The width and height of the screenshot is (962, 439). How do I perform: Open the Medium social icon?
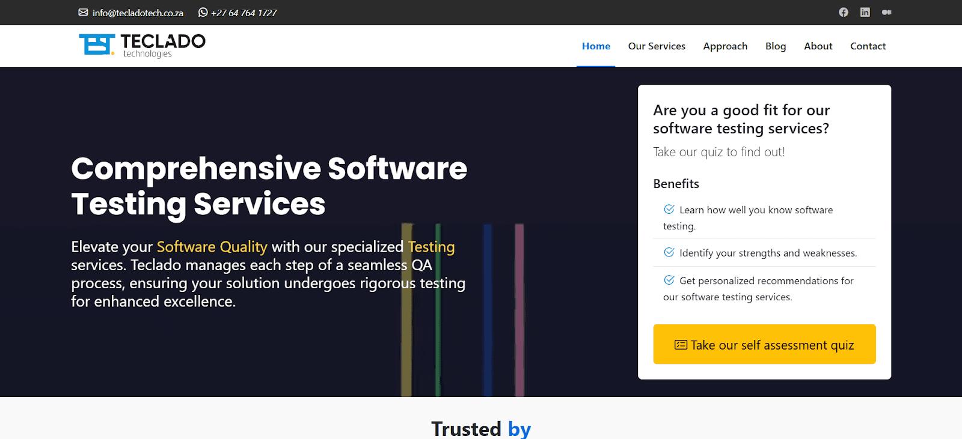tap(887, 12)
